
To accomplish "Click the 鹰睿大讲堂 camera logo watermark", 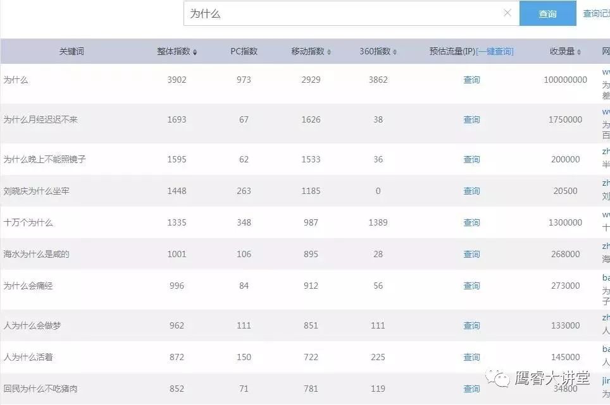I will point(499,377).
